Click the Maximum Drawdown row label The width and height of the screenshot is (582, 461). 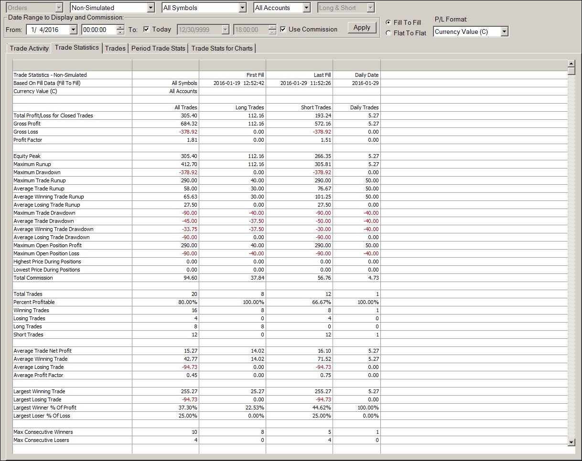37,172
